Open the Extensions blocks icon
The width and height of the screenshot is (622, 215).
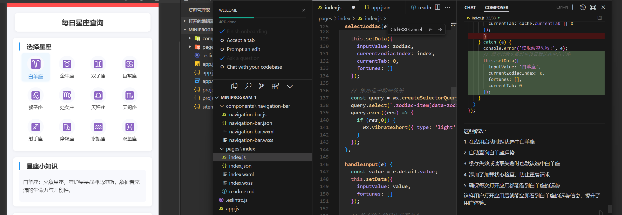pos(275,86)
